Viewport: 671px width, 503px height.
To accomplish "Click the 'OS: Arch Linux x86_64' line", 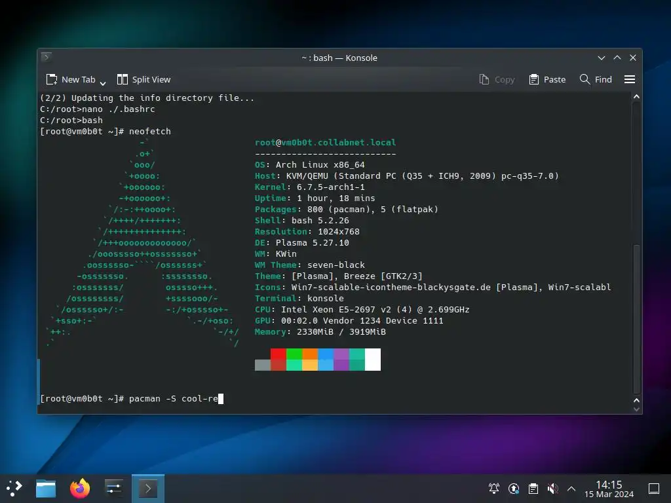I will 310,164.
